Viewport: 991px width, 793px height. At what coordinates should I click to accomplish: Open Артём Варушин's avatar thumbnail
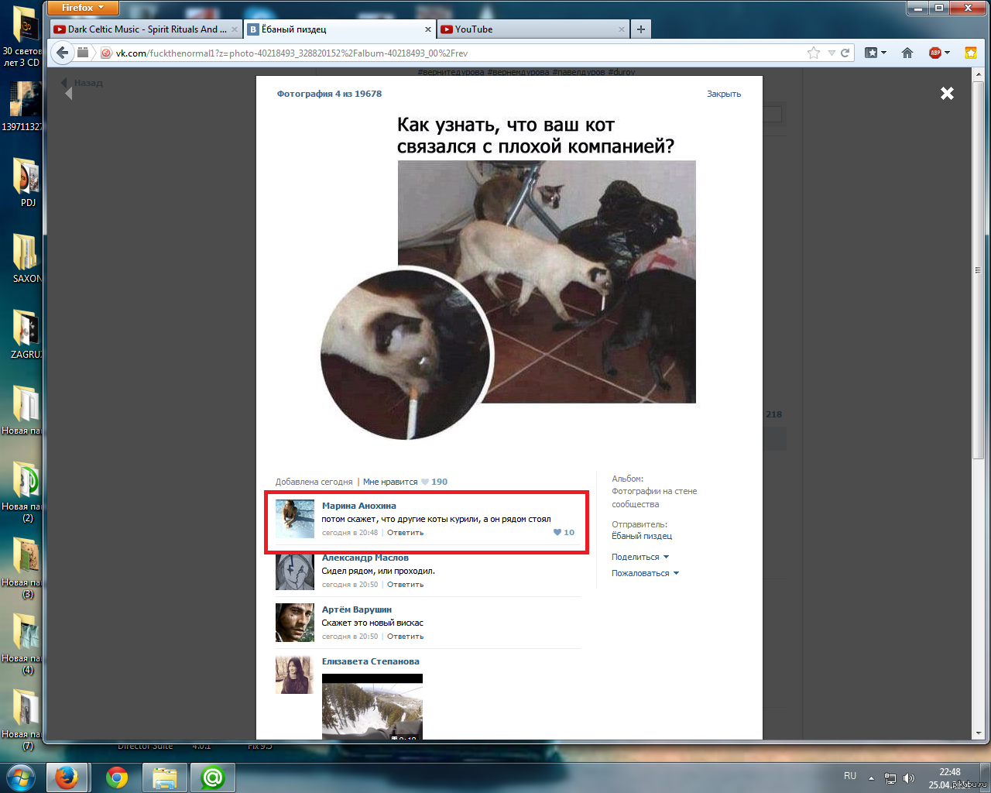[295, 623]
